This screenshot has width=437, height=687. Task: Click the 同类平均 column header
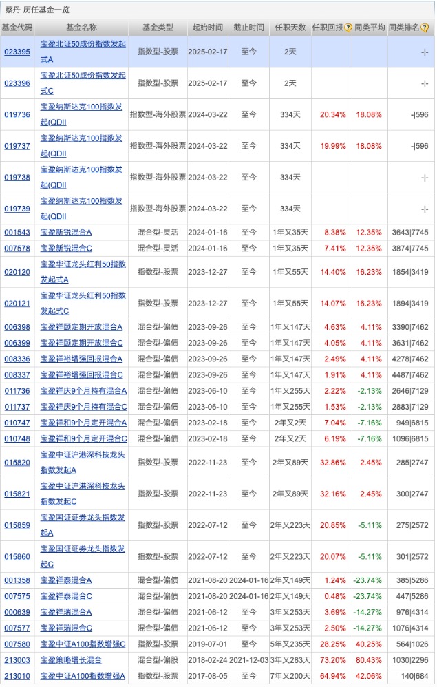370,28
